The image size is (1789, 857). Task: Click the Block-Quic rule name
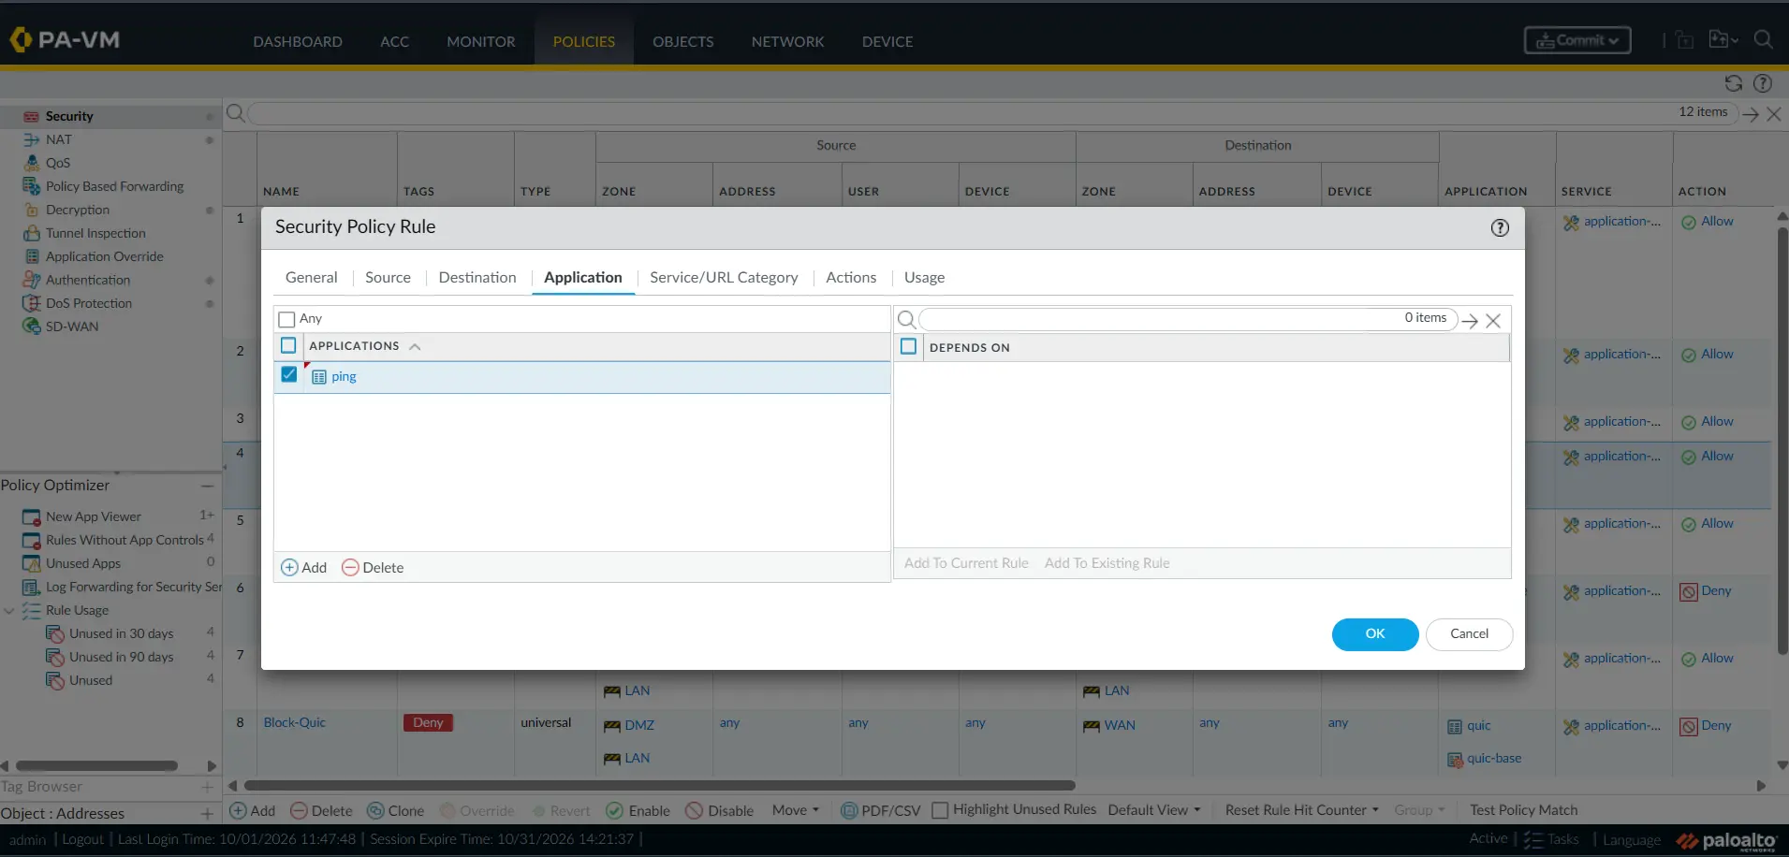coord(295,723)
